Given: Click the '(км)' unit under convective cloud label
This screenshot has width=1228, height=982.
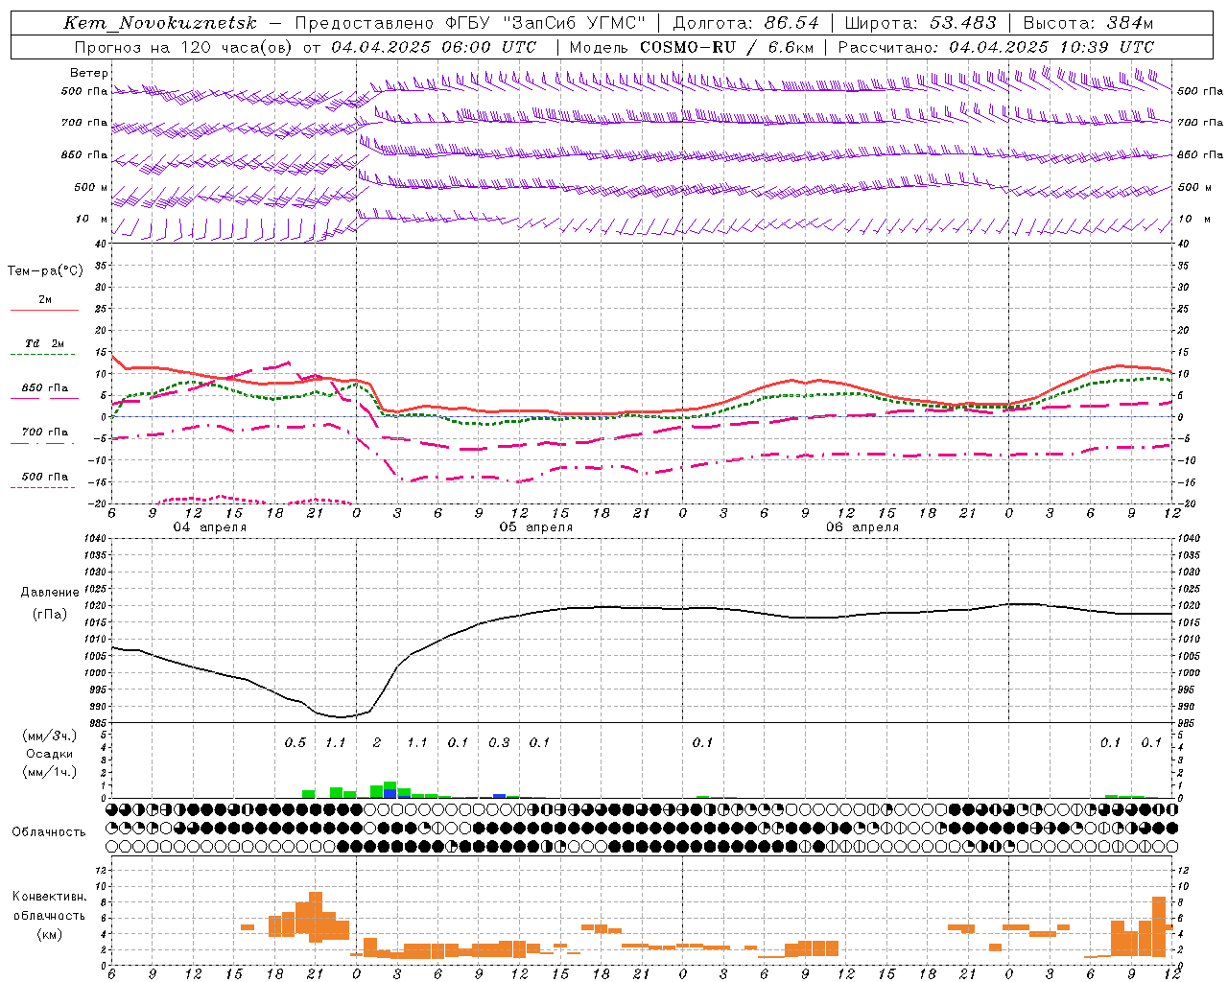Looking at the screenshot, I should (x=49, y=934).
